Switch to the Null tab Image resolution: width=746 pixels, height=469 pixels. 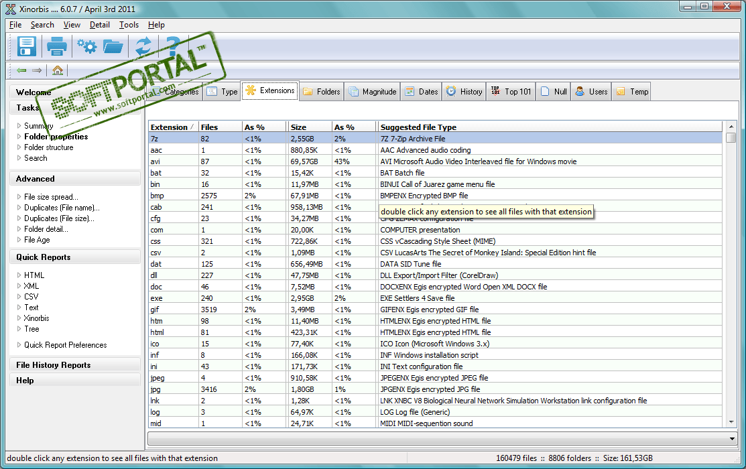[554, 91]
